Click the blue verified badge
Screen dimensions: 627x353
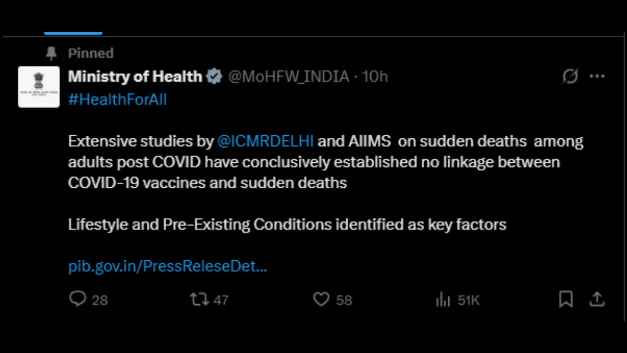click(214, 76)
